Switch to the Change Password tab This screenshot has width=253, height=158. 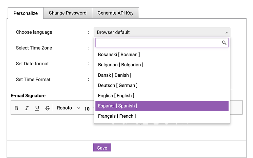click(x=67, y=13)
